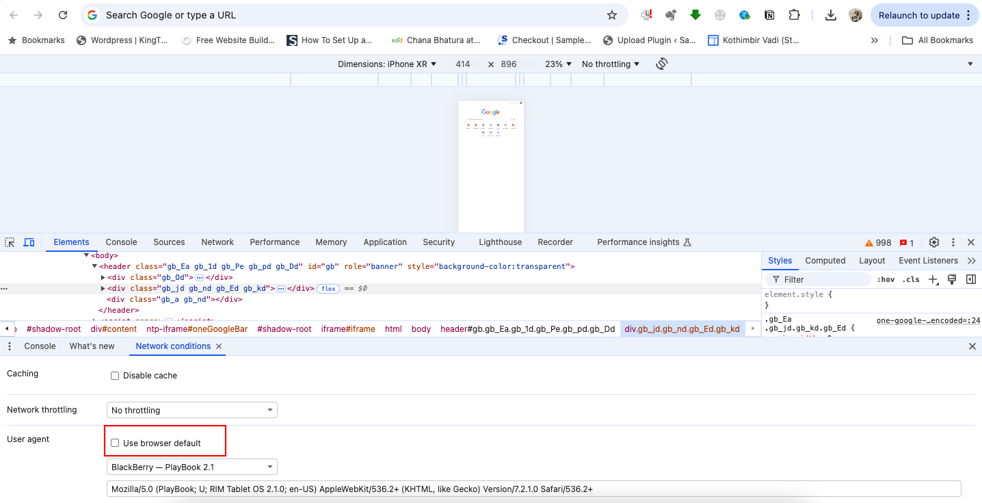Show more Styles pane tabs chevron
The width and height of the screenshot is (982, 503).
(x=972, y=261)
